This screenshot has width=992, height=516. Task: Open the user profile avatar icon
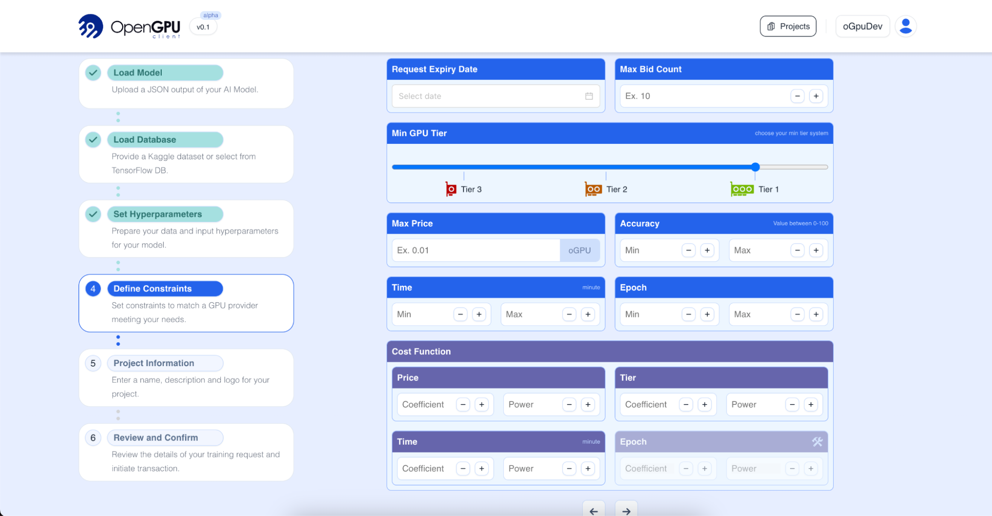click(x=906, y=26)
